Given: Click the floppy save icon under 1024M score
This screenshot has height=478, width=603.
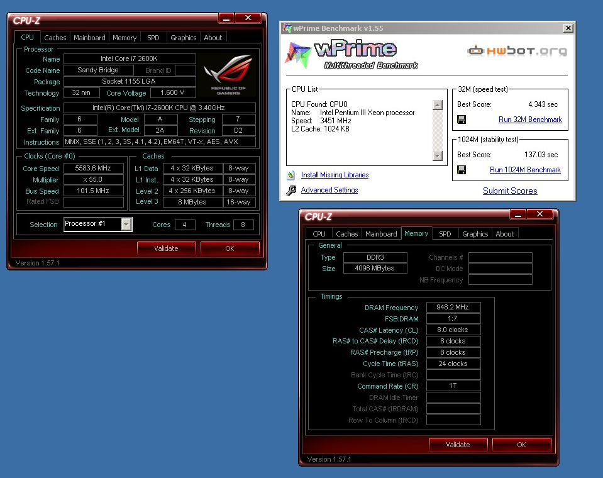Looking at the screenshot, I should click(x=462, y=170).
